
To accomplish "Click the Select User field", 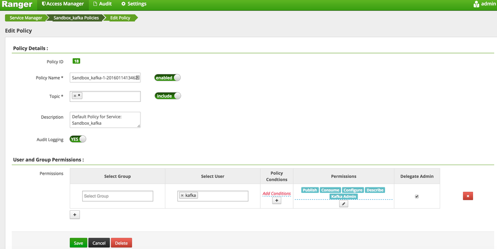I will [213, 196].
